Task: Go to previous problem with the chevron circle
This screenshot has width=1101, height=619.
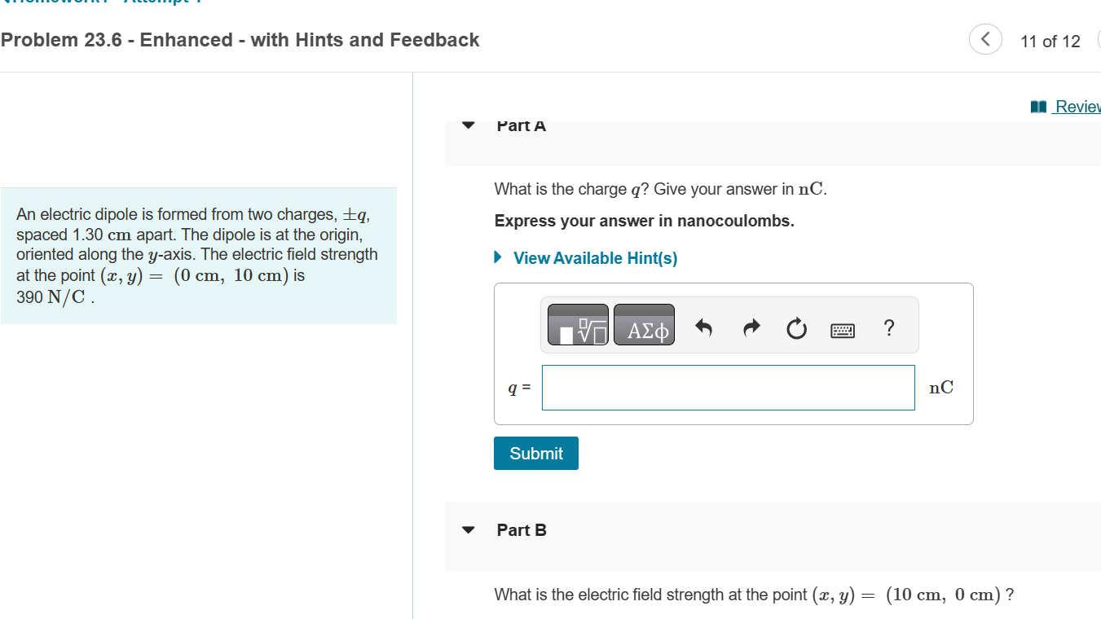Action: 984,39
